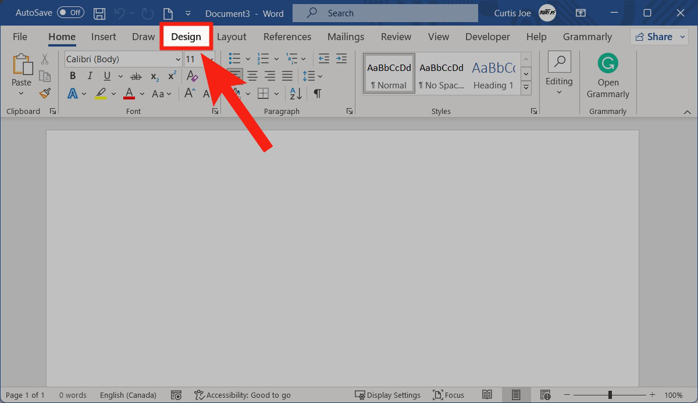Click the Save icon in title bar
This screenshot has width=698, height=403.
pos(99,13)
